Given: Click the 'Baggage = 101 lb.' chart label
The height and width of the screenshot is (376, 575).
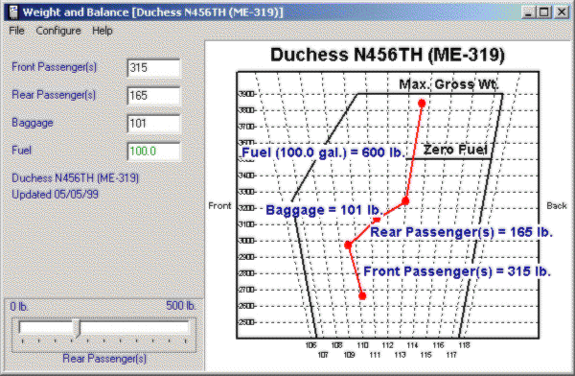Looking at the screenshot, I should pos(324,210).
